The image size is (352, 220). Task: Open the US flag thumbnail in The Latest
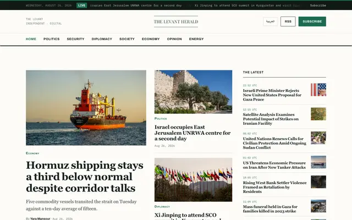[x=318, y=90]
